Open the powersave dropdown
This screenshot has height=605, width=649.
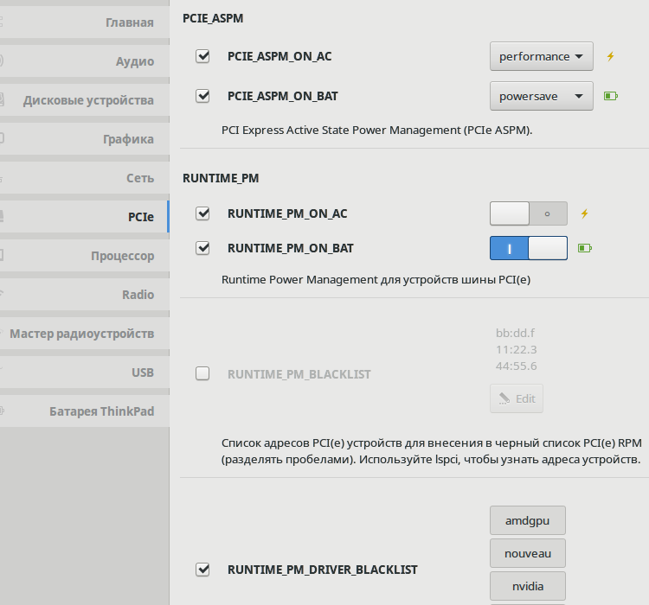tap(542, 96)
